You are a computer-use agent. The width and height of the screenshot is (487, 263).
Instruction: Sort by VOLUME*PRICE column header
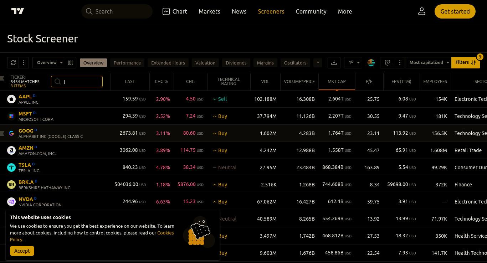299,82
